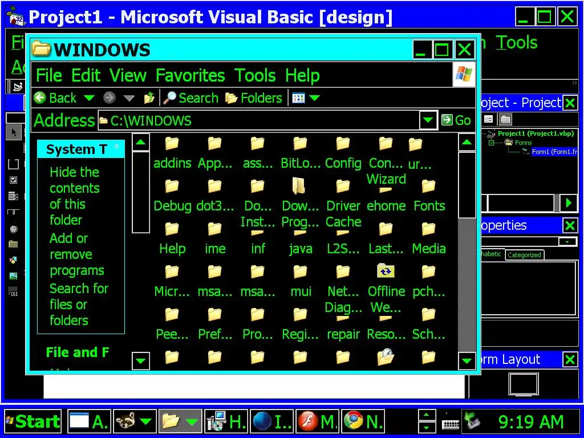Click Toggle Folders icon in Project panel
Viewport: 584px width, 438px height.
pos(505,119)
